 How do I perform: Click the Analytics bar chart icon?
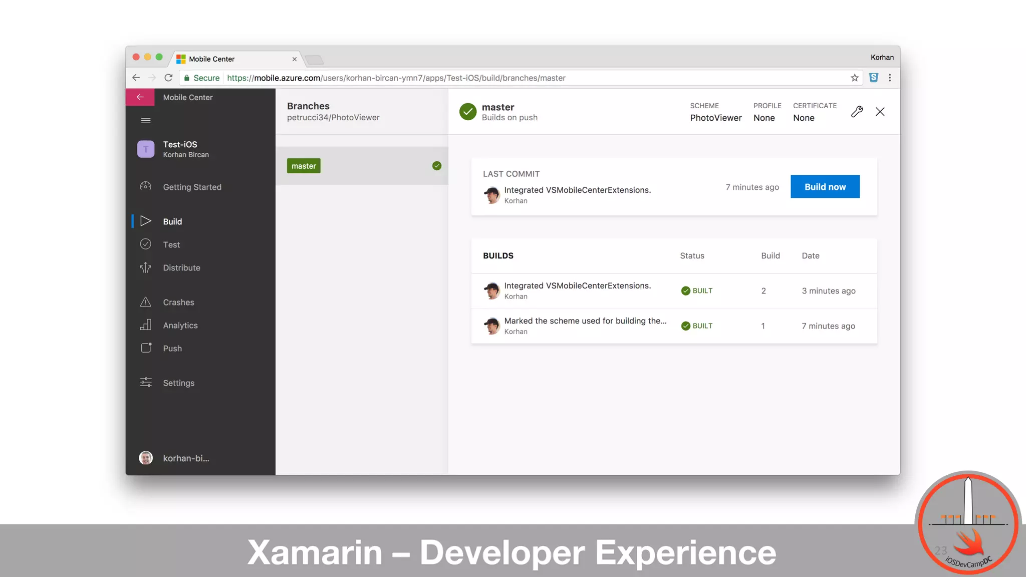tap(145, 325)
